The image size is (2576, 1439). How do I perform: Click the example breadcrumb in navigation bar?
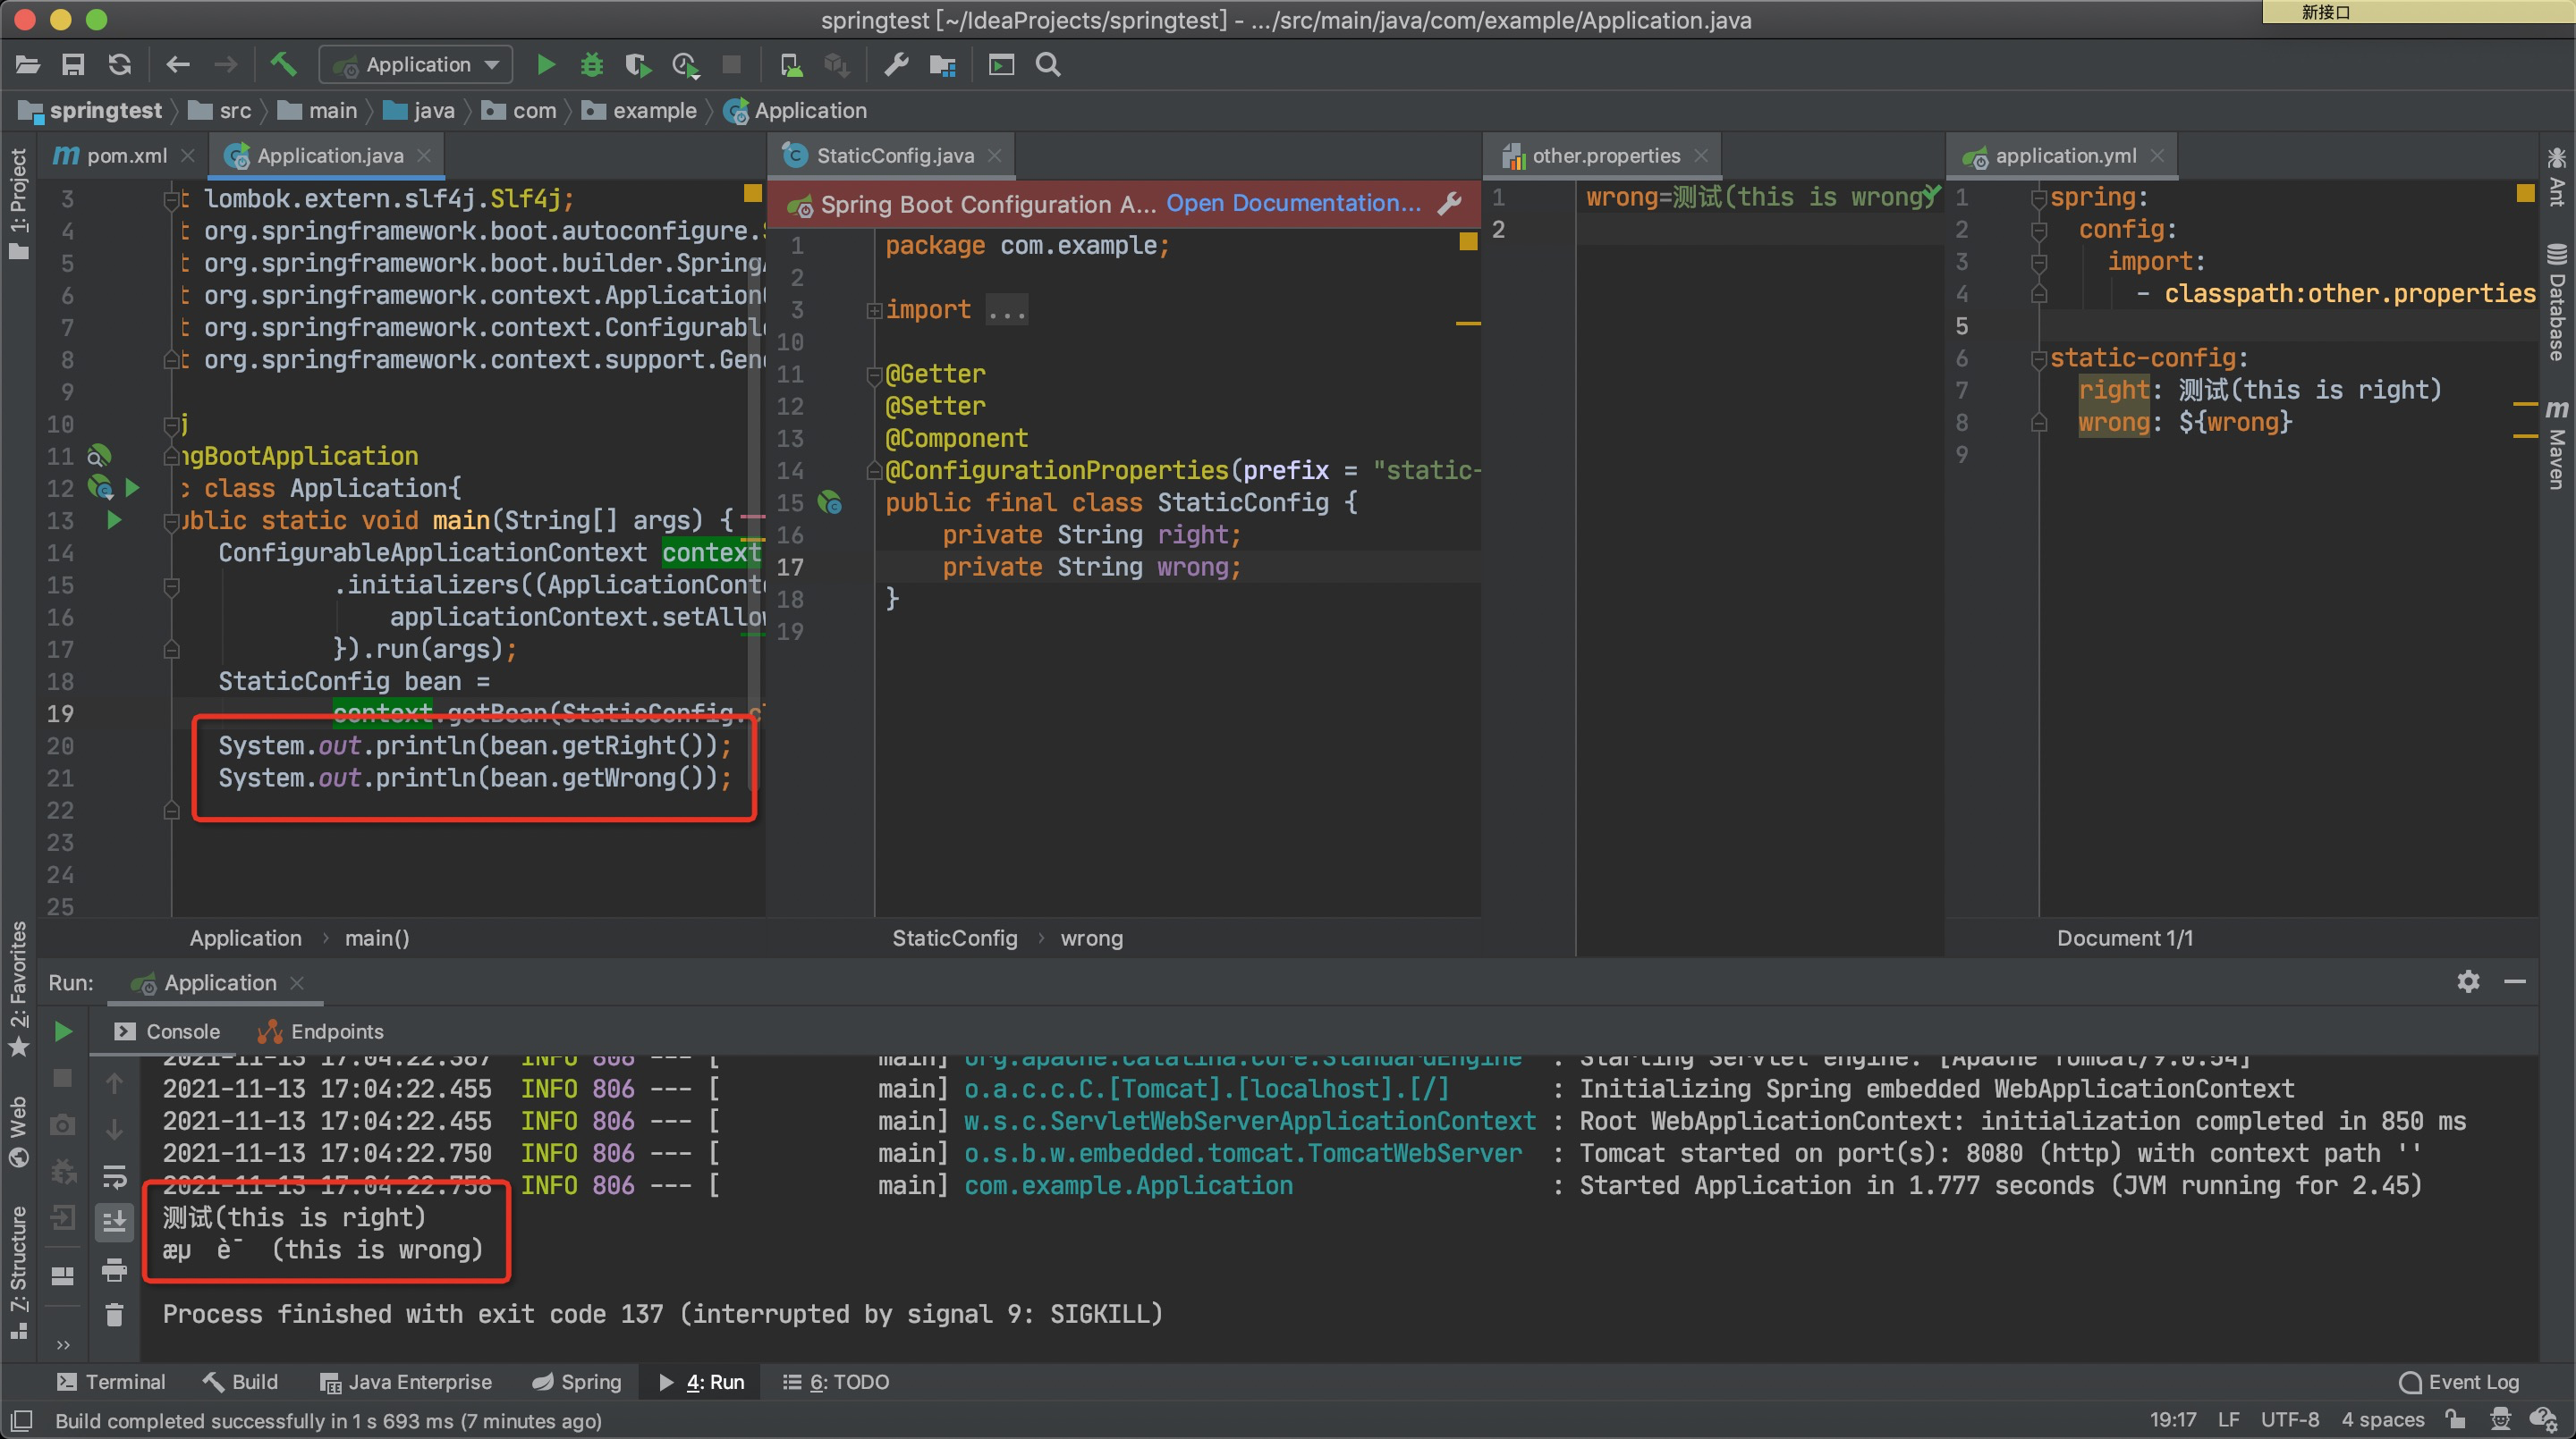654,110
